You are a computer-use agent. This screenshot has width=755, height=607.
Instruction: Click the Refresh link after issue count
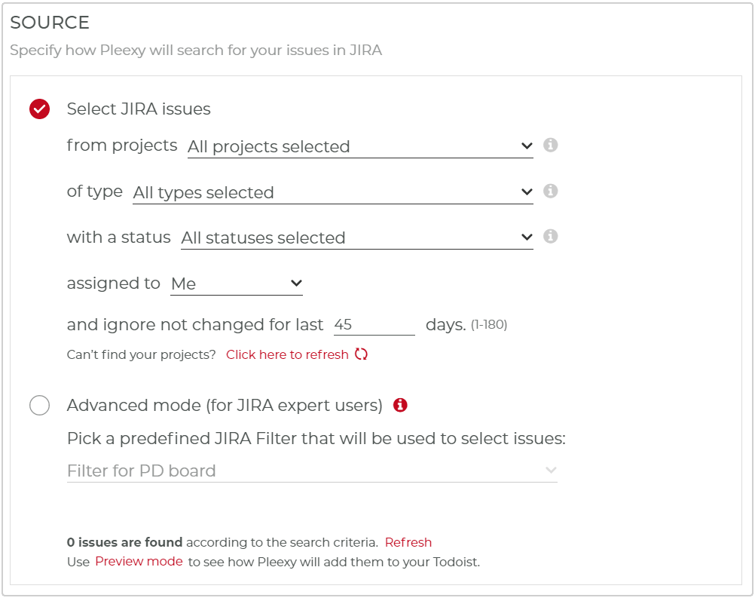point(408,542)
